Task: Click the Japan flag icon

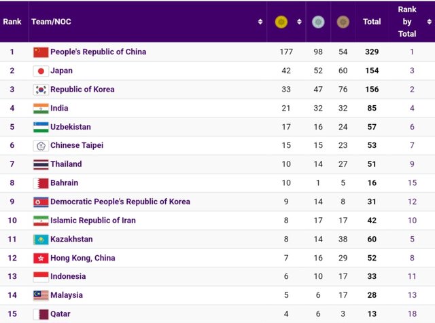Action: point(41,71)
